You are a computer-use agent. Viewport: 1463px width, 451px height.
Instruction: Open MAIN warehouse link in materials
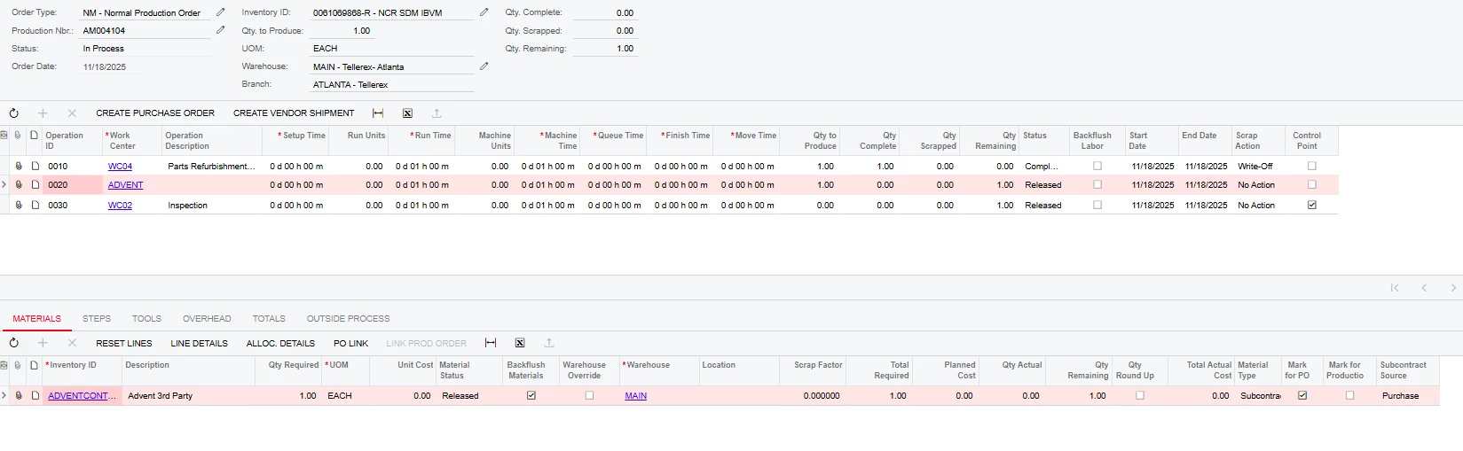(x=635, y=396)
